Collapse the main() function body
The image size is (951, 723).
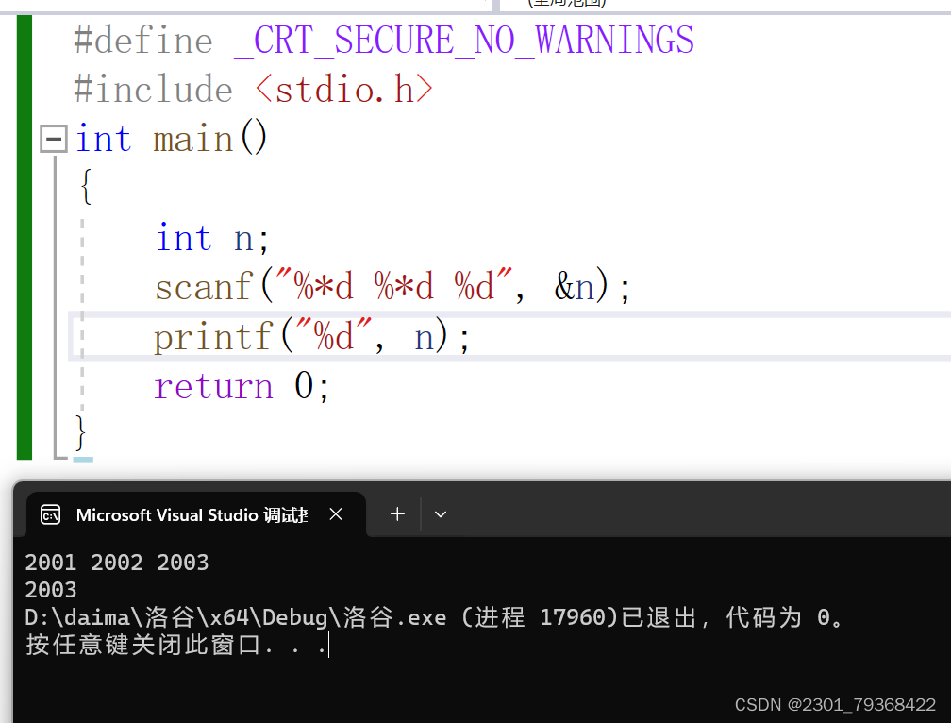[x=54, y=138]
